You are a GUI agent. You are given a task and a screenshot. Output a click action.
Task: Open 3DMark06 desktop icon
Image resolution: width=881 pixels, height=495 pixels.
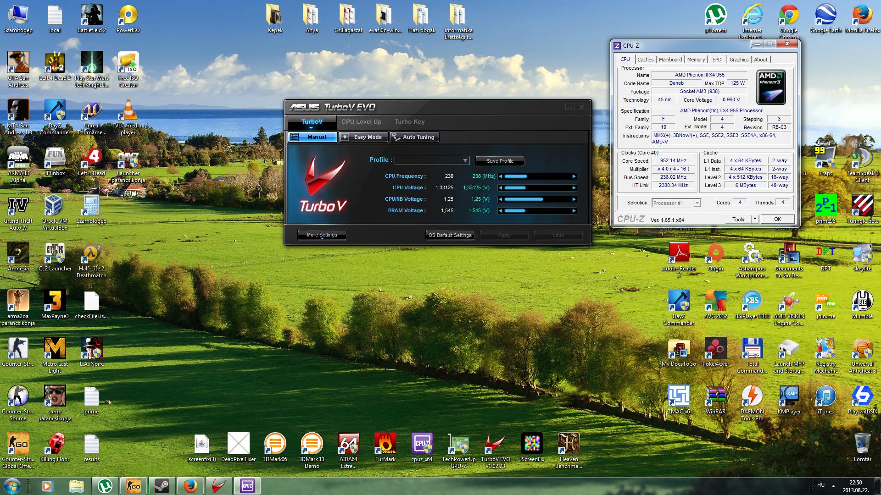[x=275, y=448]
